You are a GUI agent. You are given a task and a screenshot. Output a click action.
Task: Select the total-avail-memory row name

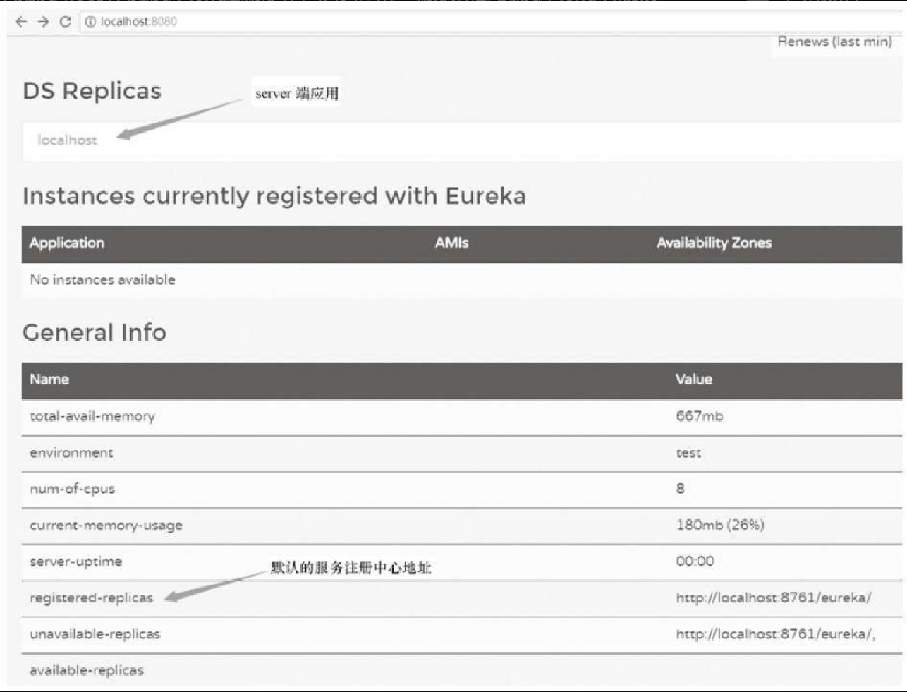pyautogui.click(x=92, y=417)
